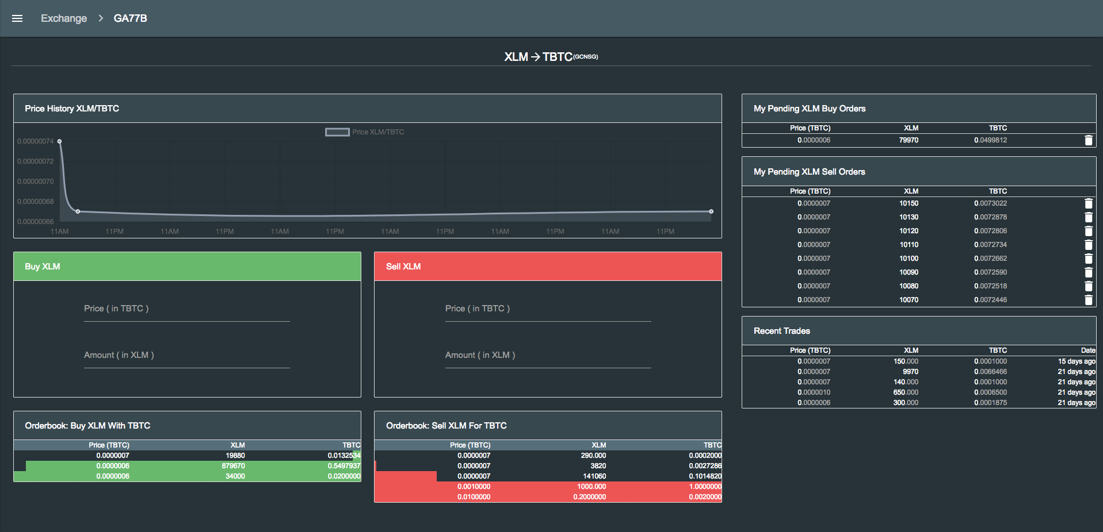The image size is (1103, 532).
Task: Click the Price (TBTC) header in buy orderbook
Action: point(109,445)
